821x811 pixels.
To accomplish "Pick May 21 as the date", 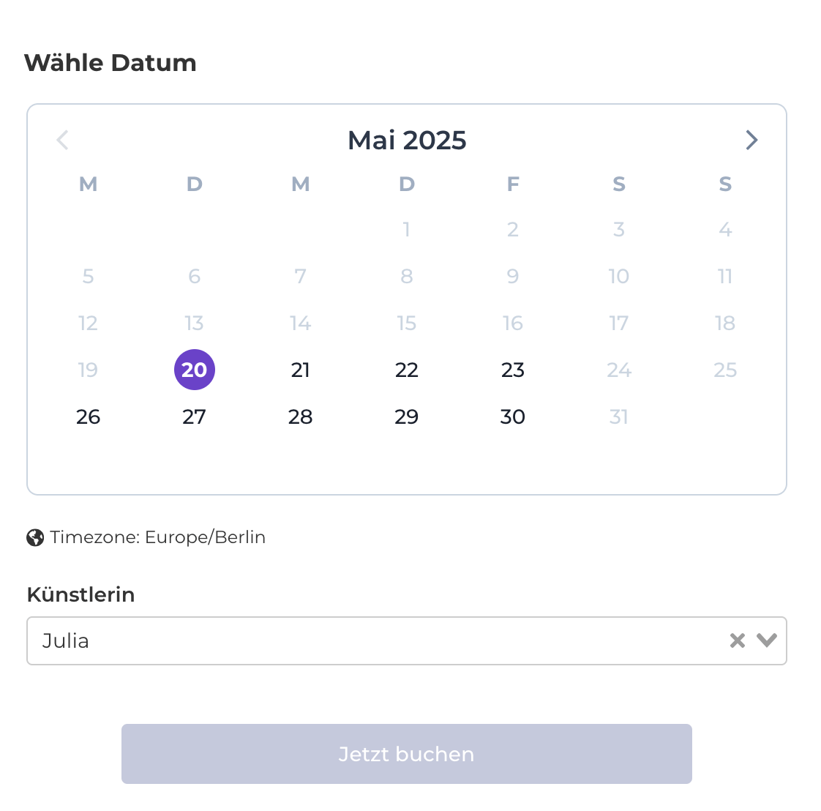I will 301,370.
